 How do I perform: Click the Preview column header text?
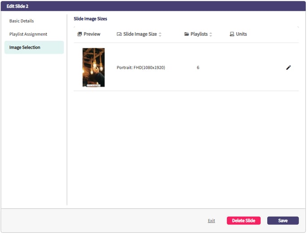click(x=93, y=34)
